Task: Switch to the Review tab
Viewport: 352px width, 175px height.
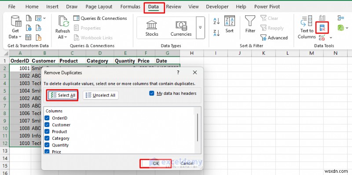Action: pyautogui.click(x=173, y=7)
